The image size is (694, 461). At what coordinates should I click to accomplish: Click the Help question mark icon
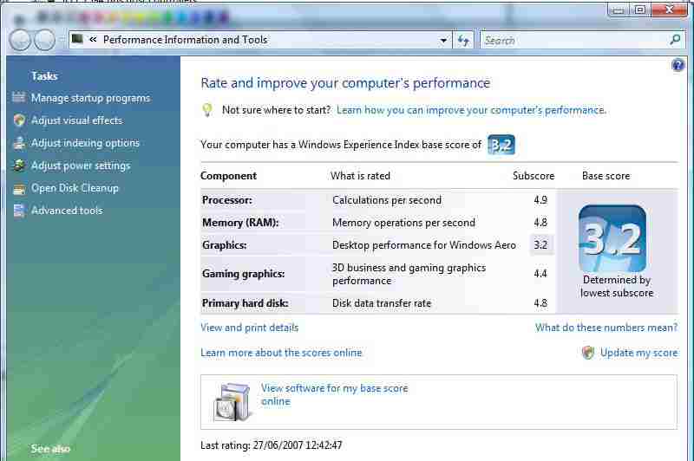pos(678,65)
